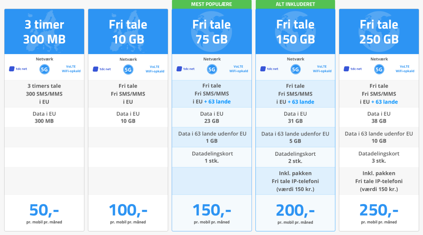Open the '+ 63 lande' link in 75 GB plan

pos(217,102)
